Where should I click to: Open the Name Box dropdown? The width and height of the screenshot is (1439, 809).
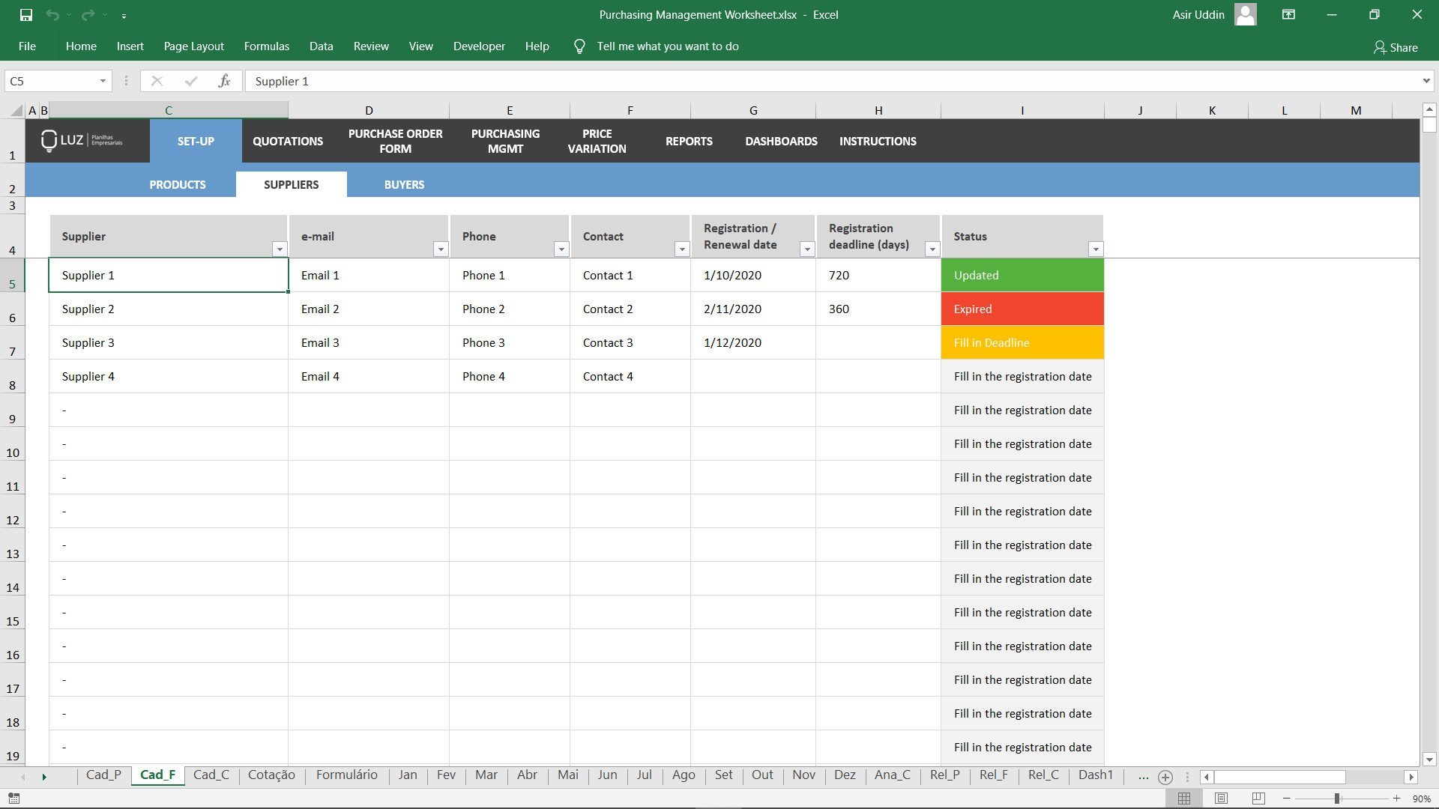103,81
